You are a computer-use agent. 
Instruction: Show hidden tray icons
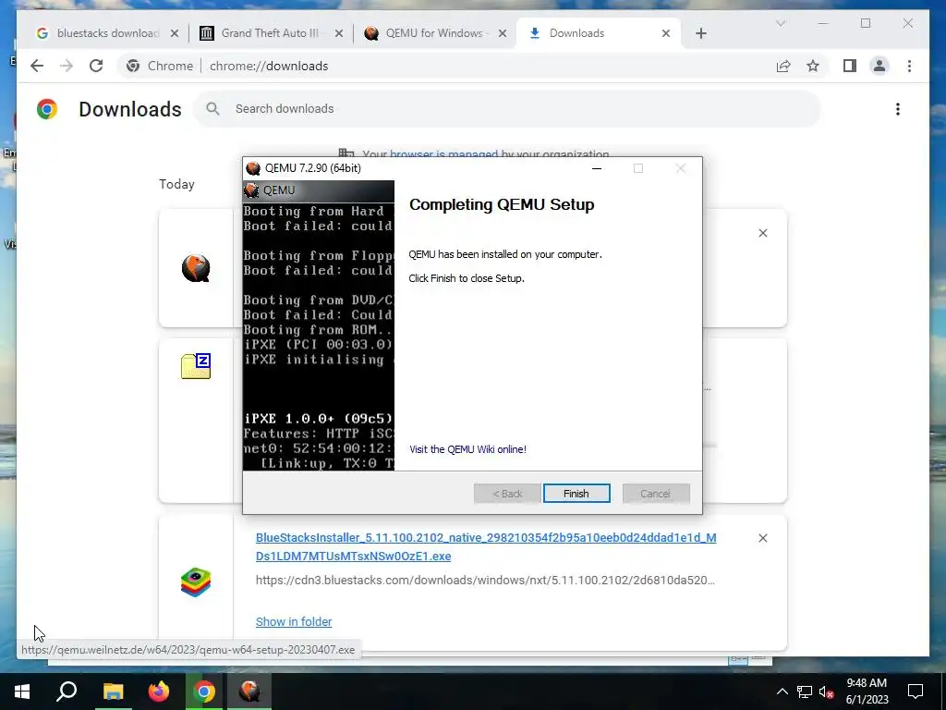point(782,692)
